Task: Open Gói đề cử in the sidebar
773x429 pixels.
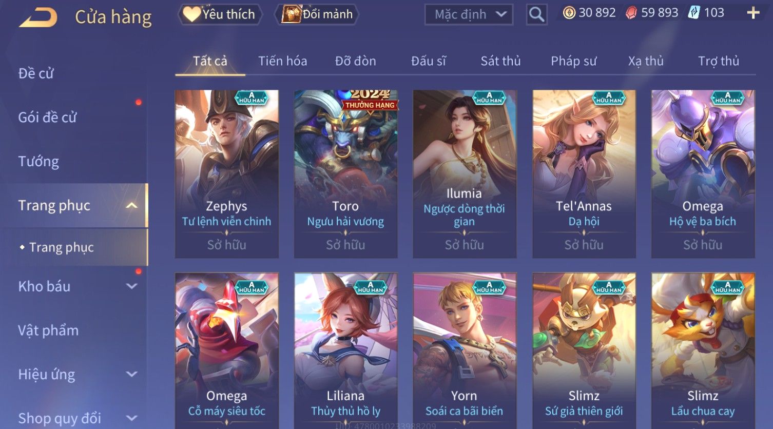Action: 47,118
